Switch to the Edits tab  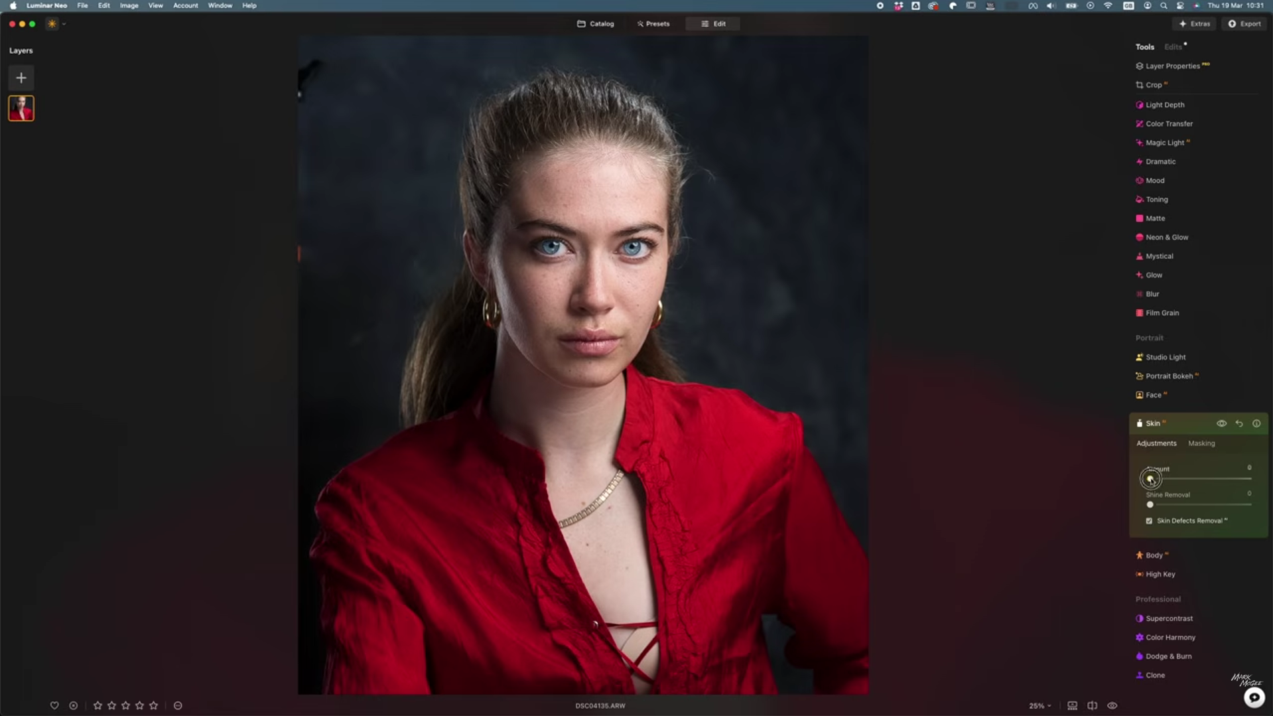1173,47
